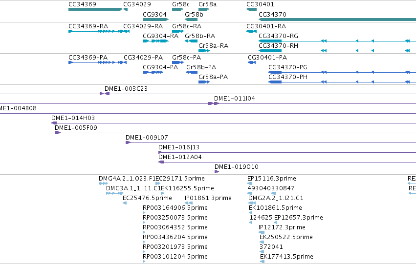Click EST RP003064352.5prime

coord(144,232)
